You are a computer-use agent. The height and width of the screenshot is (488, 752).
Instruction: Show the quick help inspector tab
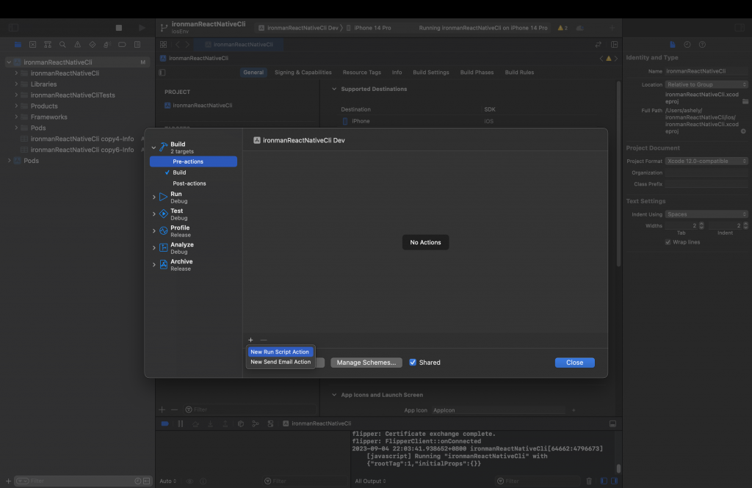(x=702, y=45)
